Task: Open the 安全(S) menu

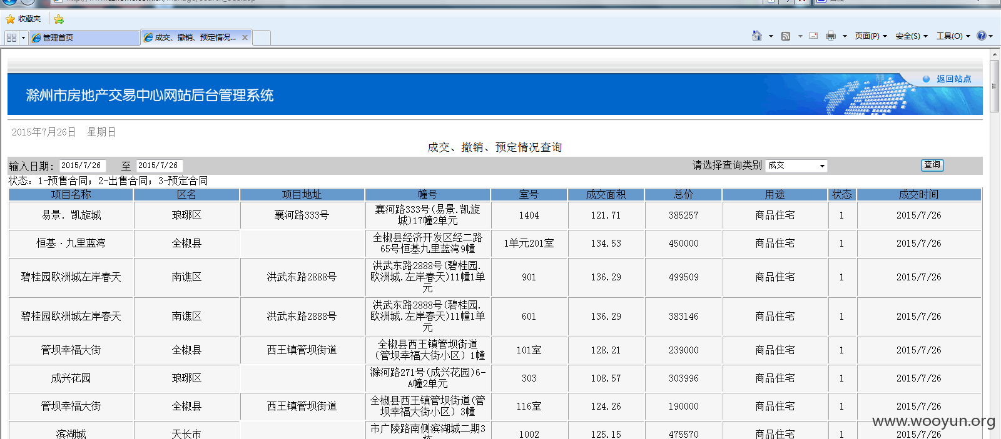Action: pyautogui.click(x=912, y=36)
